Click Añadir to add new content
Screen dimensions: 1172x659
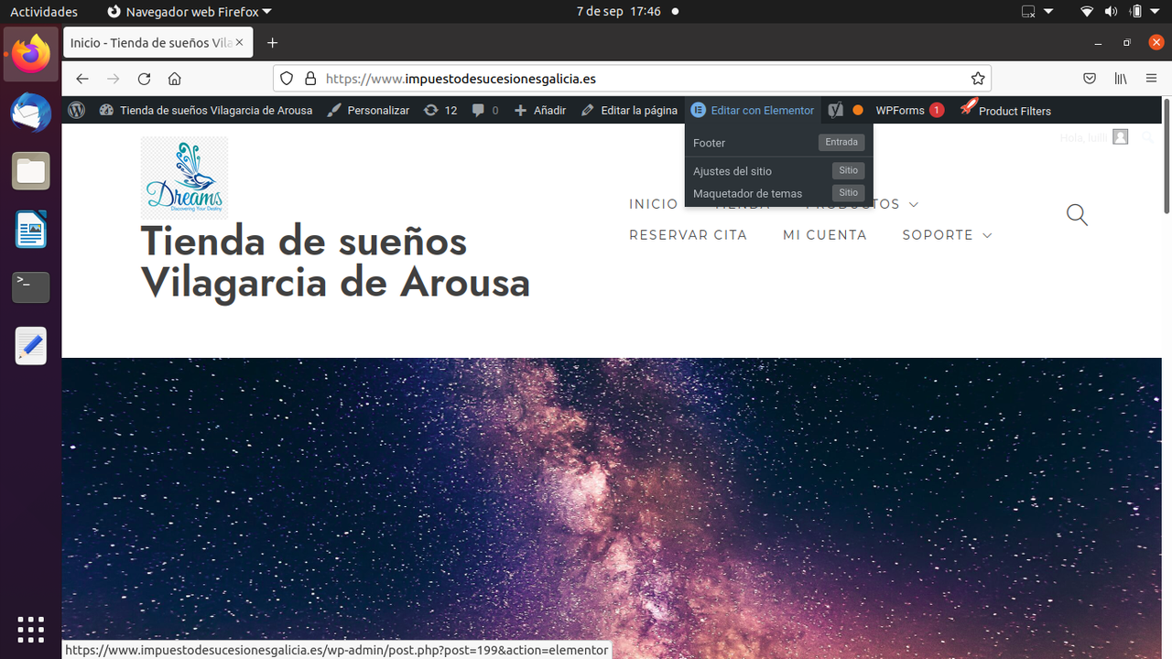[539, 110]
